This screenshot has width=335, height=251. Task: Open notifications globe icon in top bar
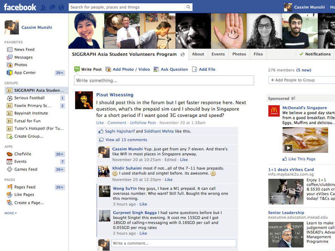point(61,7)
